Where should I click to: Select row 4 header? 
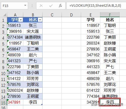(3, 38)
